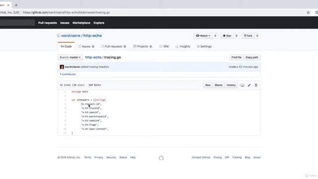Open the Help footer link
The width and height of the screenshot is (318, 179).
click(x=133, y=157)
